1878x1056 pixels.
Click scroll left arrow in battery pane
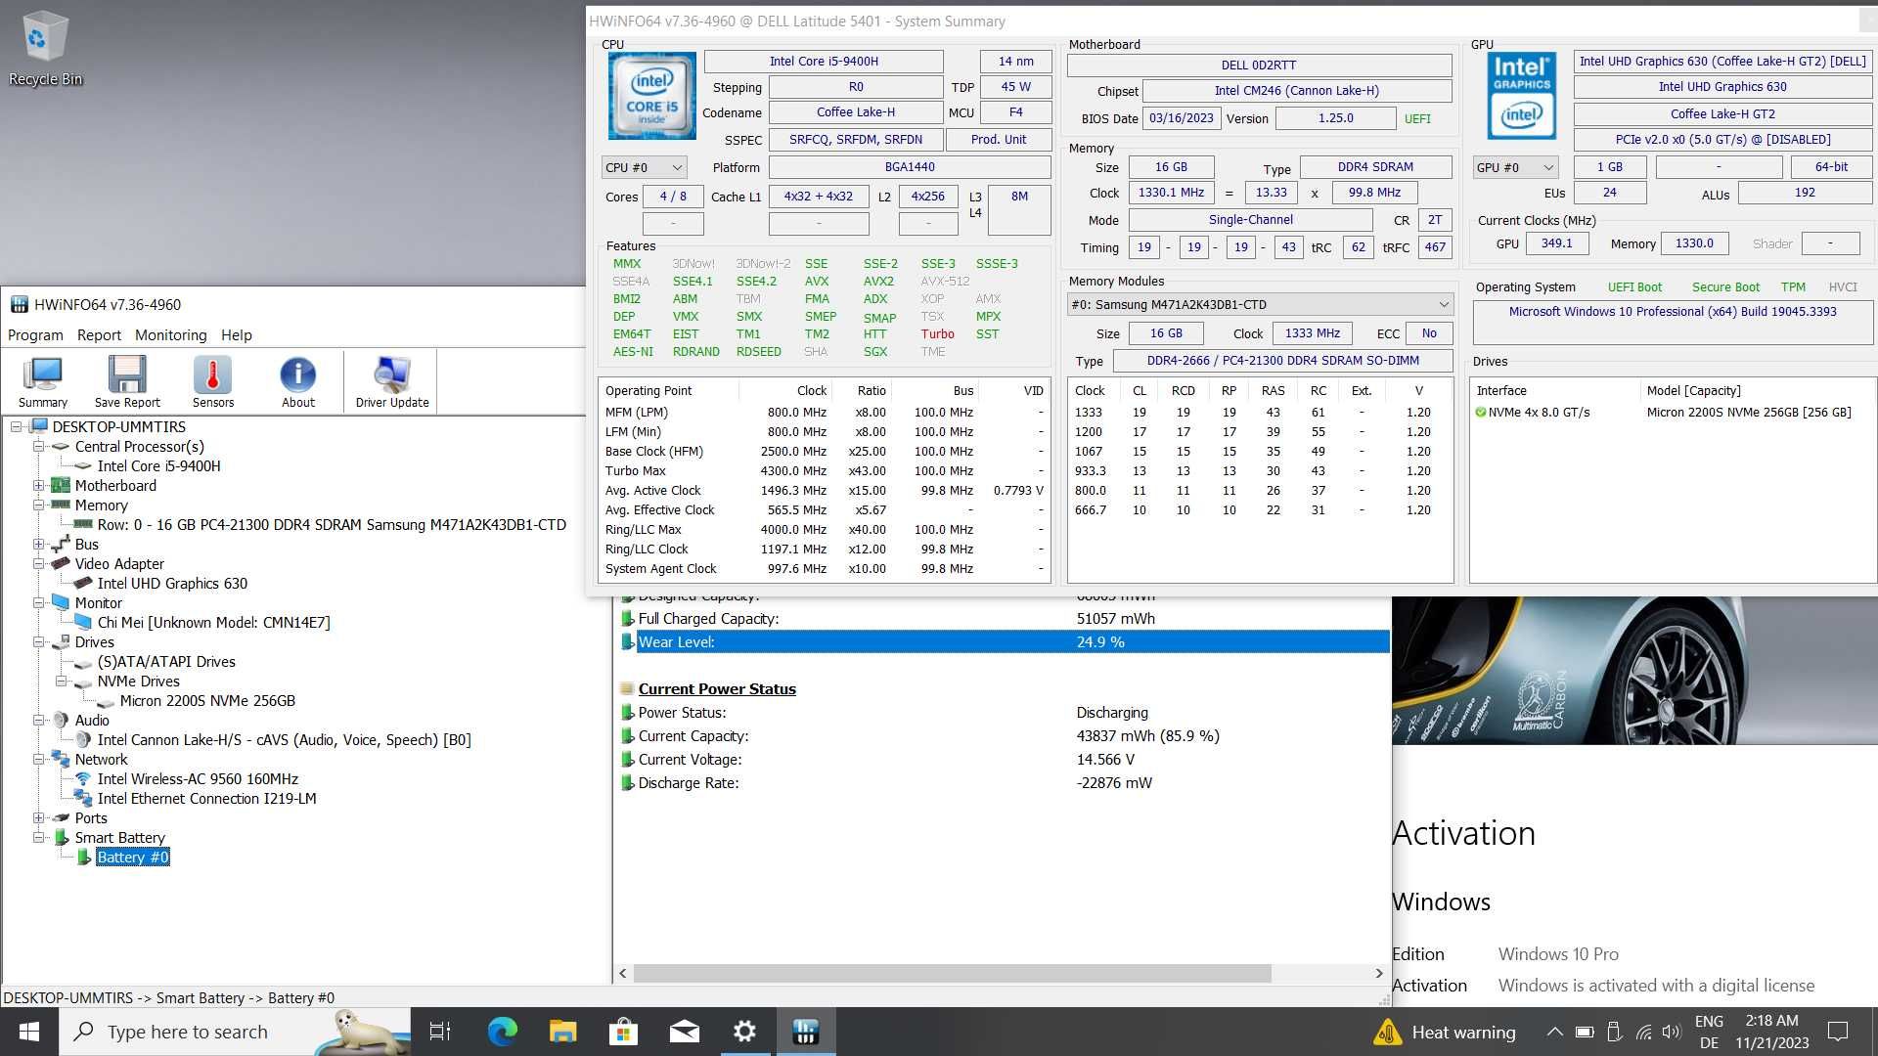point(623,973)
